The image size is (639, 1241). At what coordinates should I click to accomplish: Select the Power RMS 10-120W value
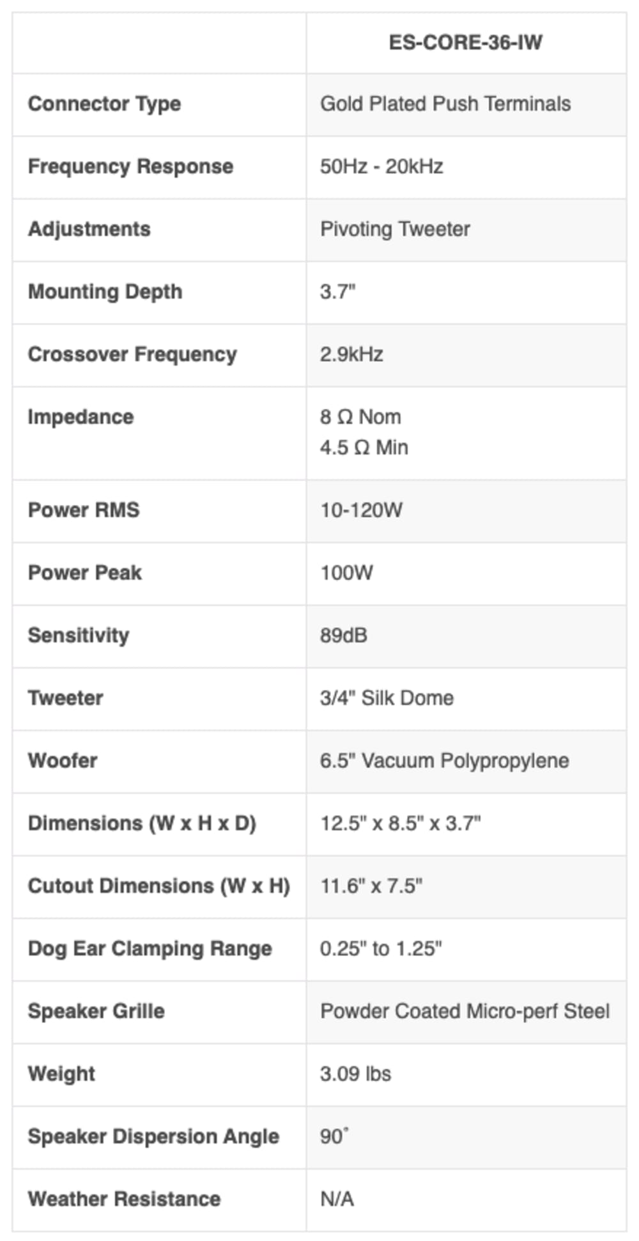click(x=361, y=510)
